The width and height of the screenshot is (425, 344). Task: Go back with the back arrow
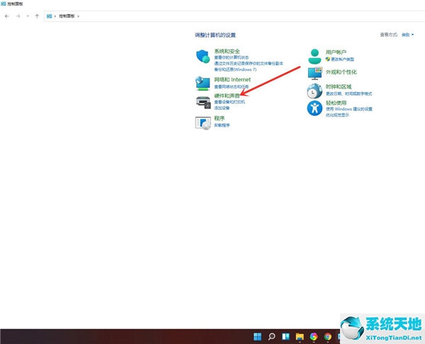7,16
